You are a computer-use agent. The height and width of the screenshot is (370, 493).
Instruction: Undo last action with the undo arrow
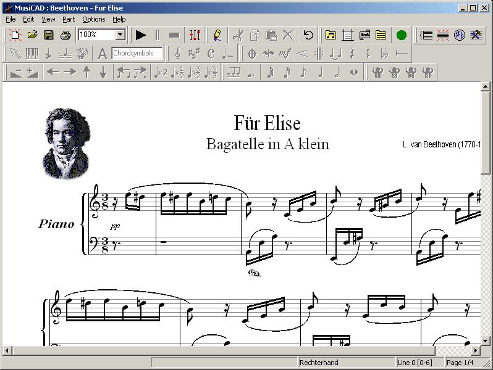[x=308, y=35]
